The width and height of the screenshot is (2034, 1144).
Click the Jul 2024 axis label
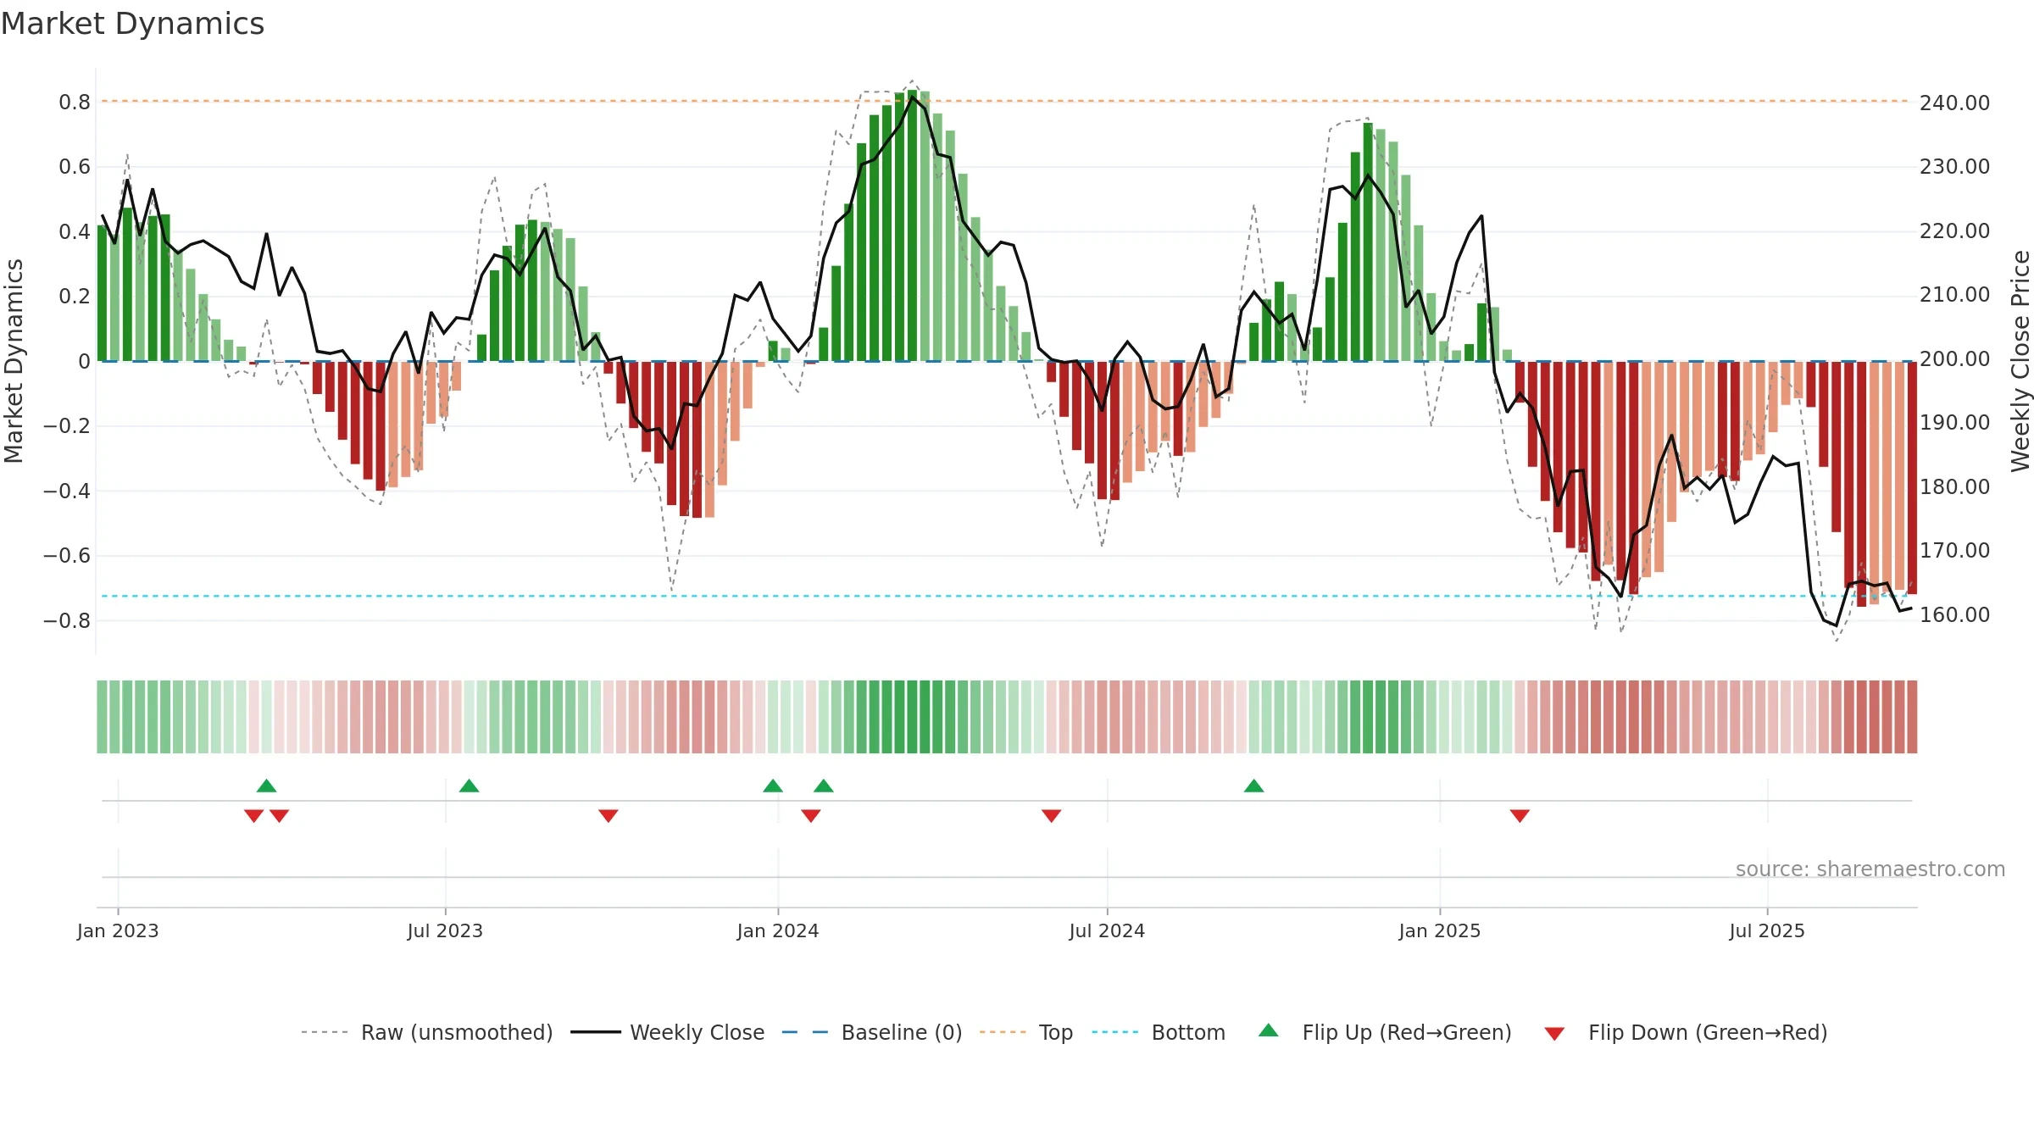tap(1107, 930)
